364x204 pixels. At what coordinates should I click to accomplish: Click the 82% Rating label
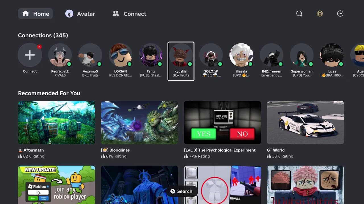tap(31, 156)
